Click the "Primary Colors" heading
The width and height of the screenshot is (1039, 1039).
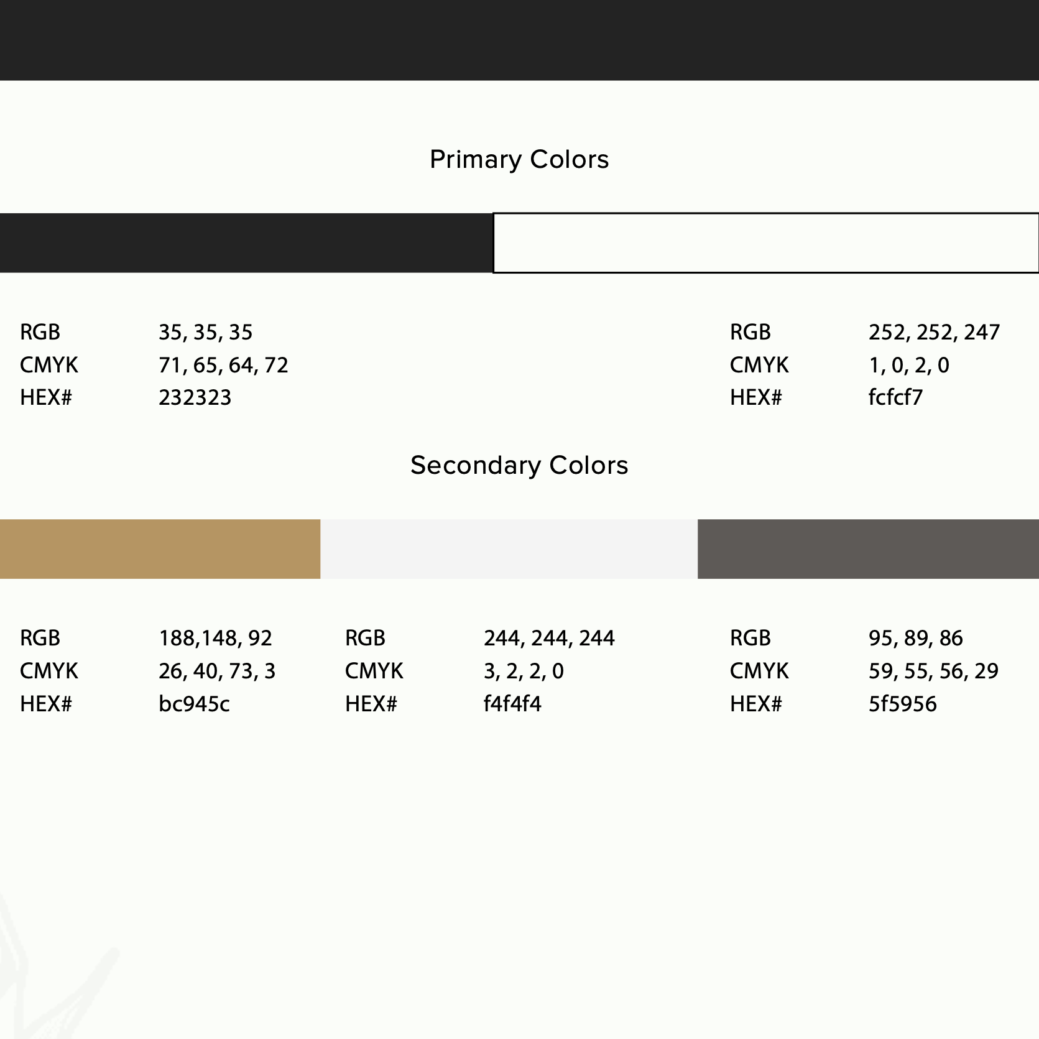[519, 160]
